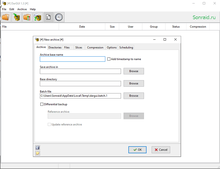Click the Compression column header
220x169 pixels.
(198, 27)
